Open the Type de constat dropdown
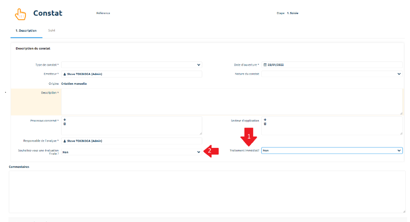The width and height of the screenshot is (410, 222). 131,65
